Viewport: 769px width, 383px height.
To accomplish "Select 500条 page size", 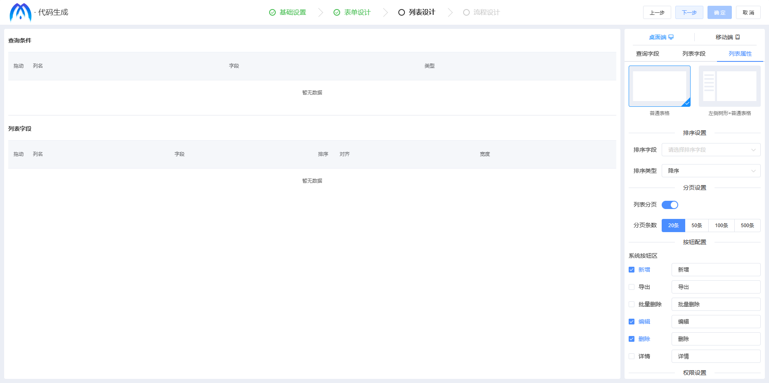I will tap(748, 226).
